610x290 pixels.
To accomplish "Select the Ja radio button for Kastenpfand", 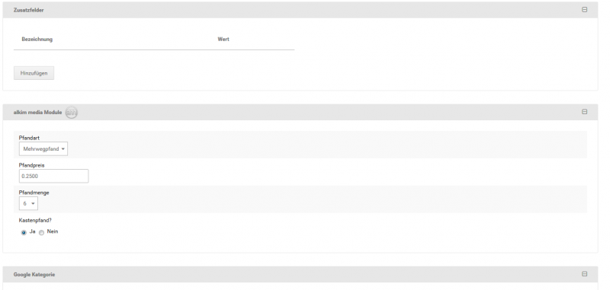I will [x=24, y=233].
